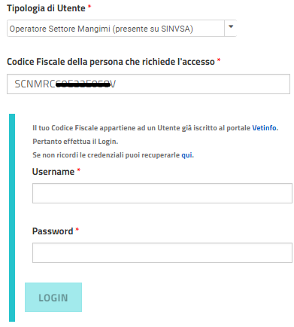This screenshot has height=327, width=294.
Task: Click the teal vertical bar beside the login panel
Action: pyautogui.click(x=12, y=218)
